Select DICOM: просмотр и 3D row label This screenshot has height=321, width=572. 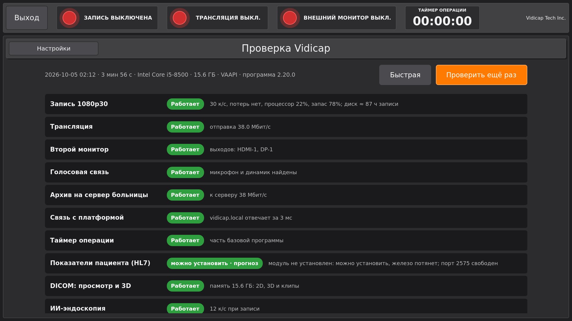(91, 286)
